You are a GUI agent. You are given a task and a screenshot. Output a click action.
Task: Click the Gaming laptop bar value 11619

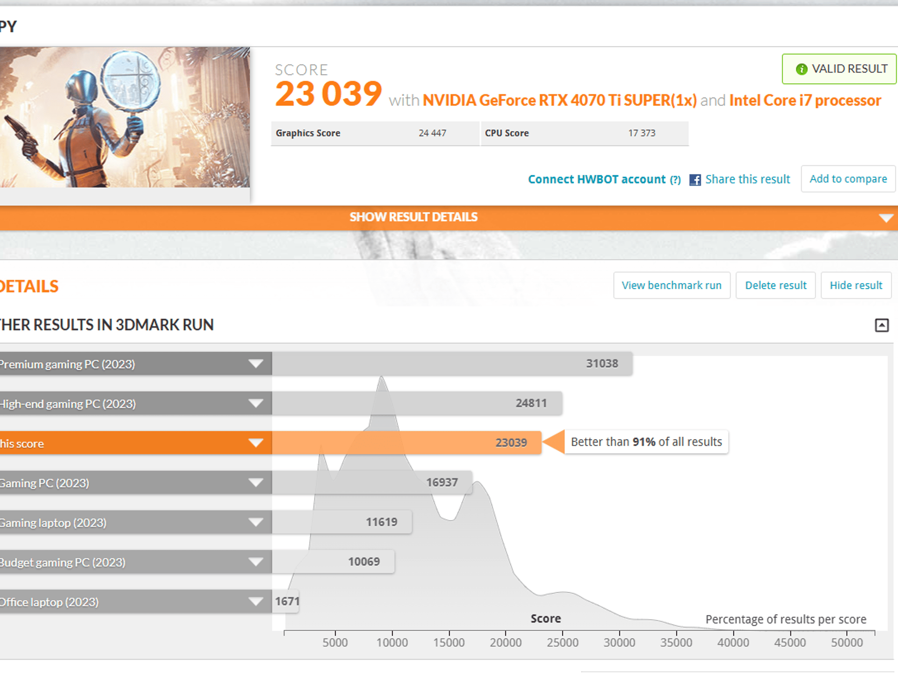point(381,522)
